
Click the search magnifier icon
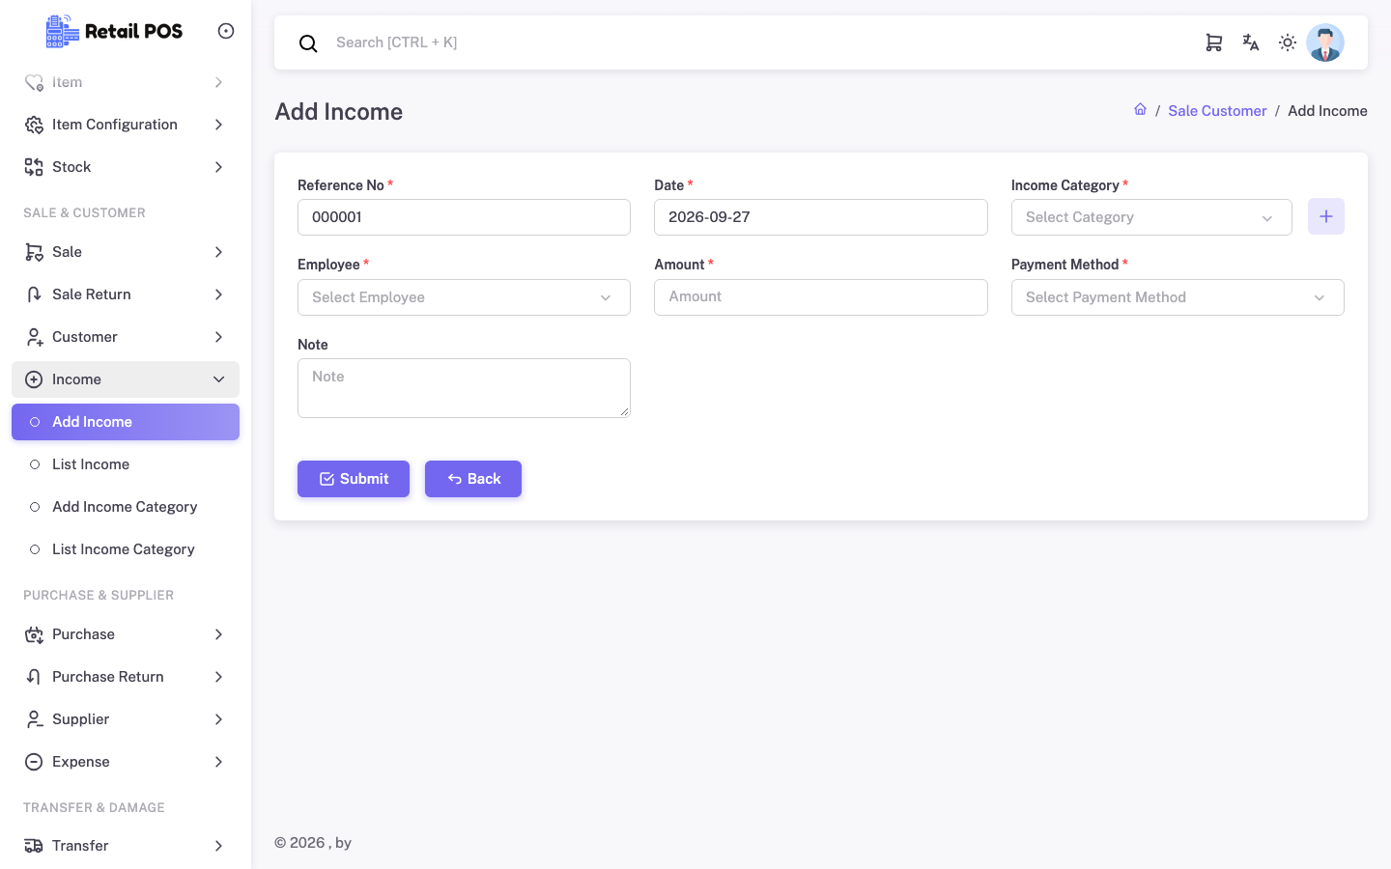(308, 43)
